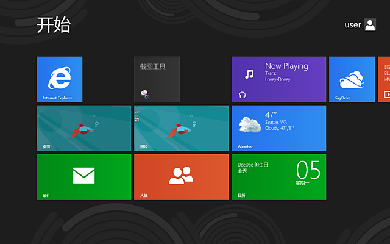This screenshot has height=244, width=390.
Task: Click the cloud icon on the Weather tile
Action: point(250,124)
